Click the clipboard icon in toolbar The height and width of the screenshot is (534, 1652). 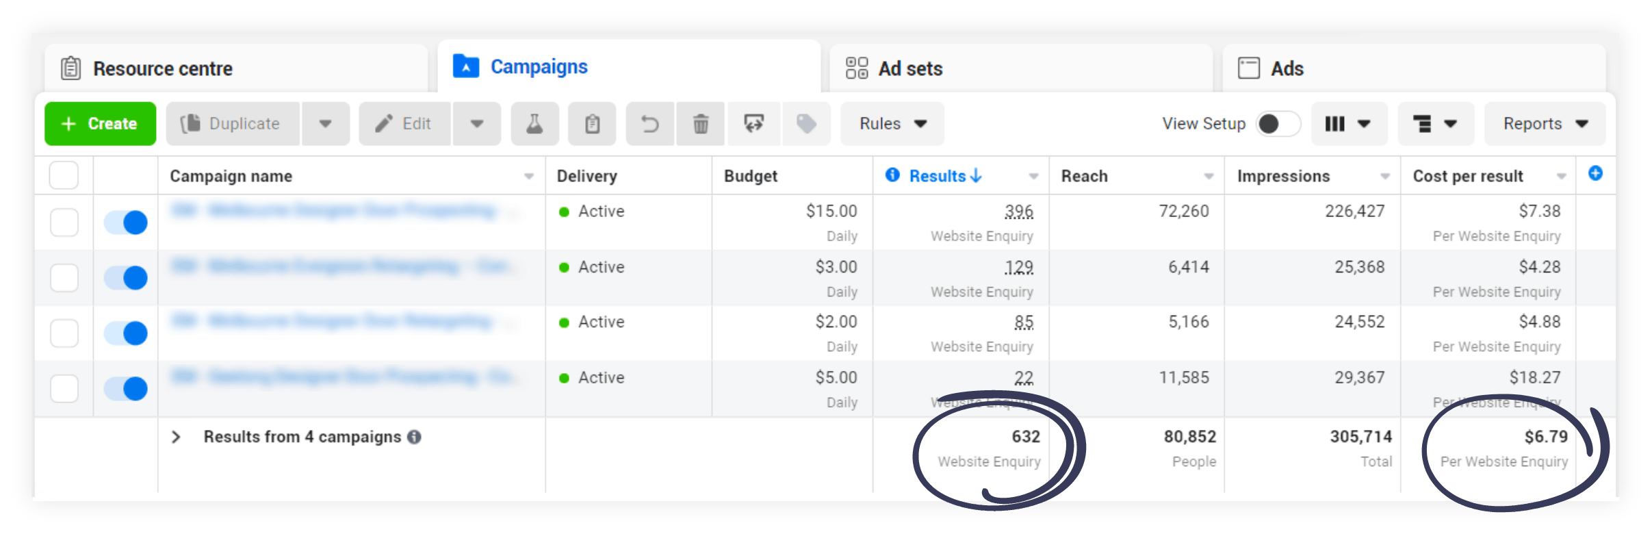click(592, 124)
